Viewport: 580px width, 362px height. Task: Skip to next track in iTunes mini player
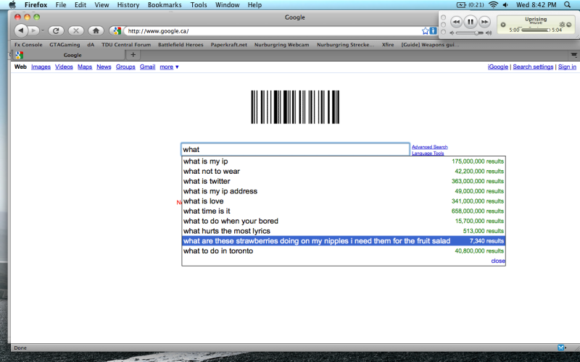484,22
